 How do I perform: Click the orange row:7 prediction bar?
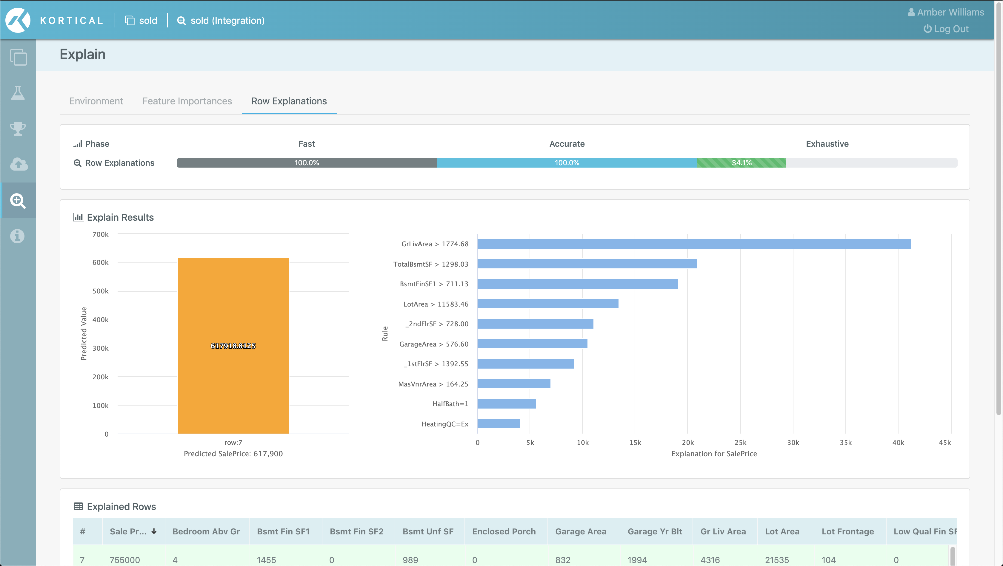tap(233, 345)
